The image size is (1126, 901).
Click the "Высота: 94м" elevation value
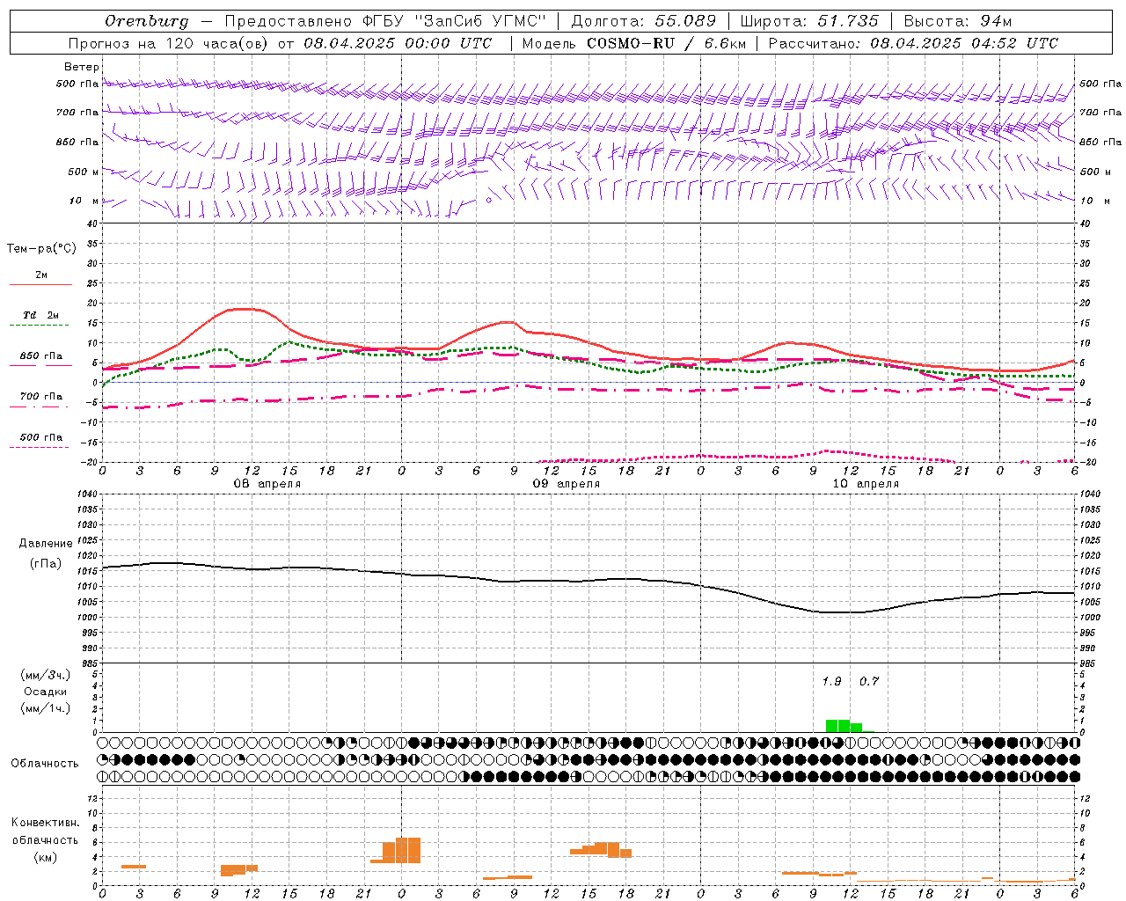pos(958,21)
